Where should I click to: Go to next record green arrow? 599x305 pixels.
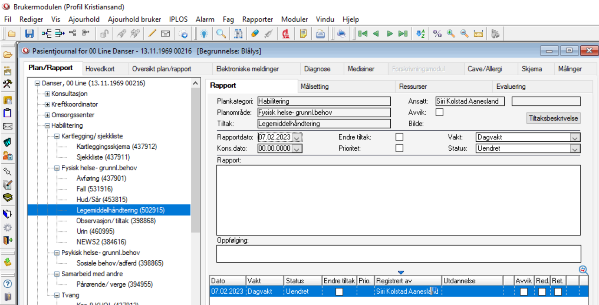coord(390,34)
